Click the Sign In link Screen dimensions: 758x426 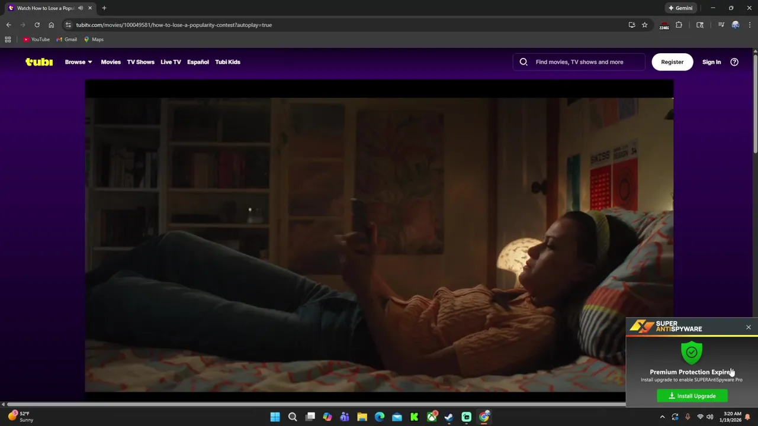click(711, 62)
